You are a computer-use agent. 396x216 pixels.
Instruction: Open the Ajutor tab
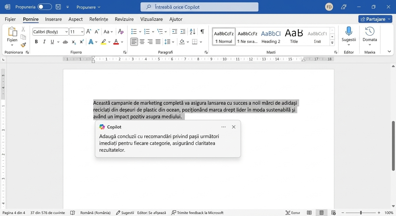click(x=176, y=19)
